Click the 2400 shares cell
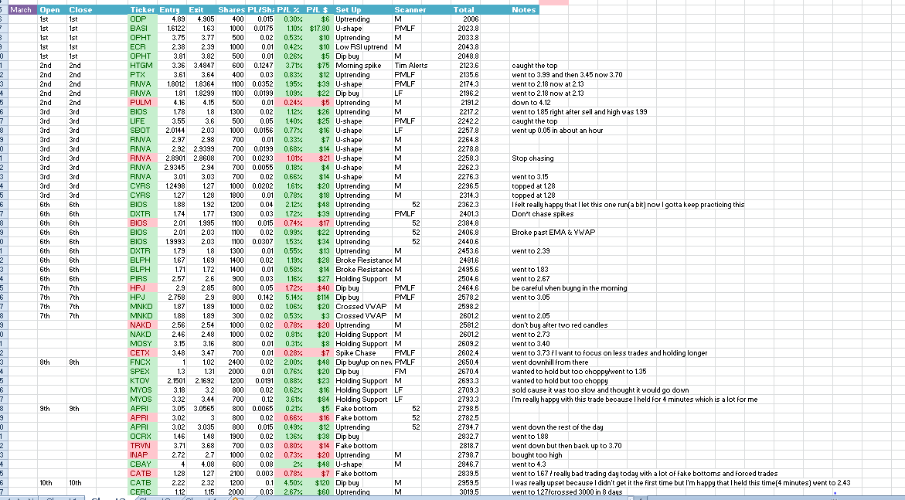905x500 pixels. (x=231, y=362)
